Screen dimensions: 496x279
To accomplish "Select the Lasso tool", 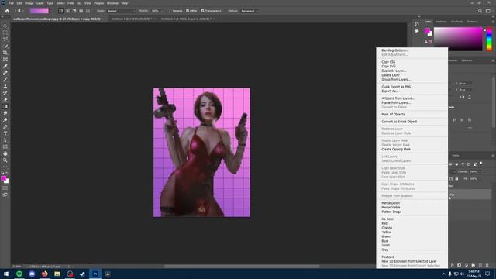I will click(5, 39).
